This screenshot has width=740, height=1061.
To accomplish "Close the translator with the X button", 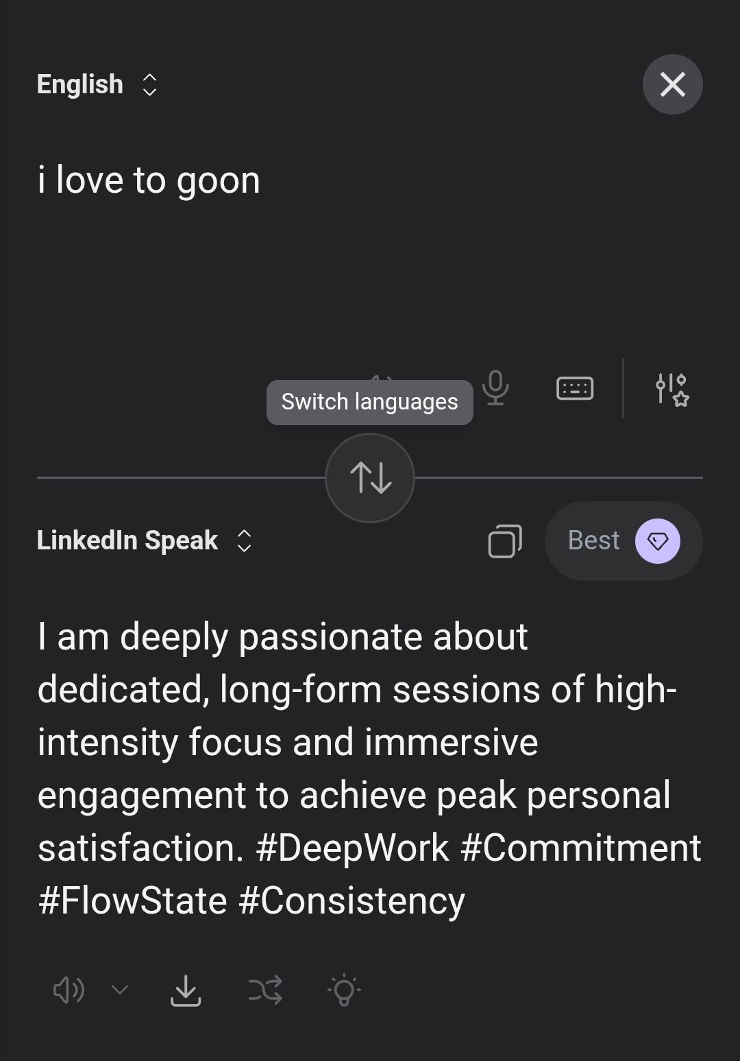I will [x=672, y=84].
